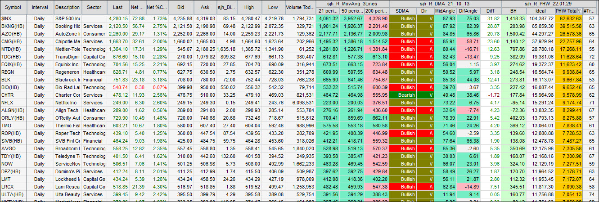Screen dimensions: 599x202
Task: Select the NOW symbol cell
Action: click(14, 164)
